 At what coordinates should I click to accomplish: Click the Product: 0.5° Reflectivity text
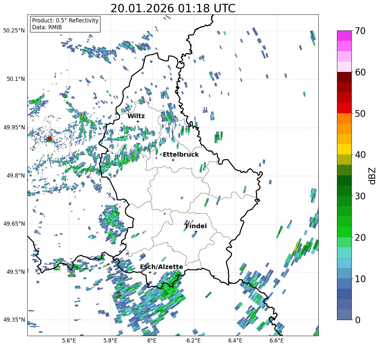click(65, 20)
